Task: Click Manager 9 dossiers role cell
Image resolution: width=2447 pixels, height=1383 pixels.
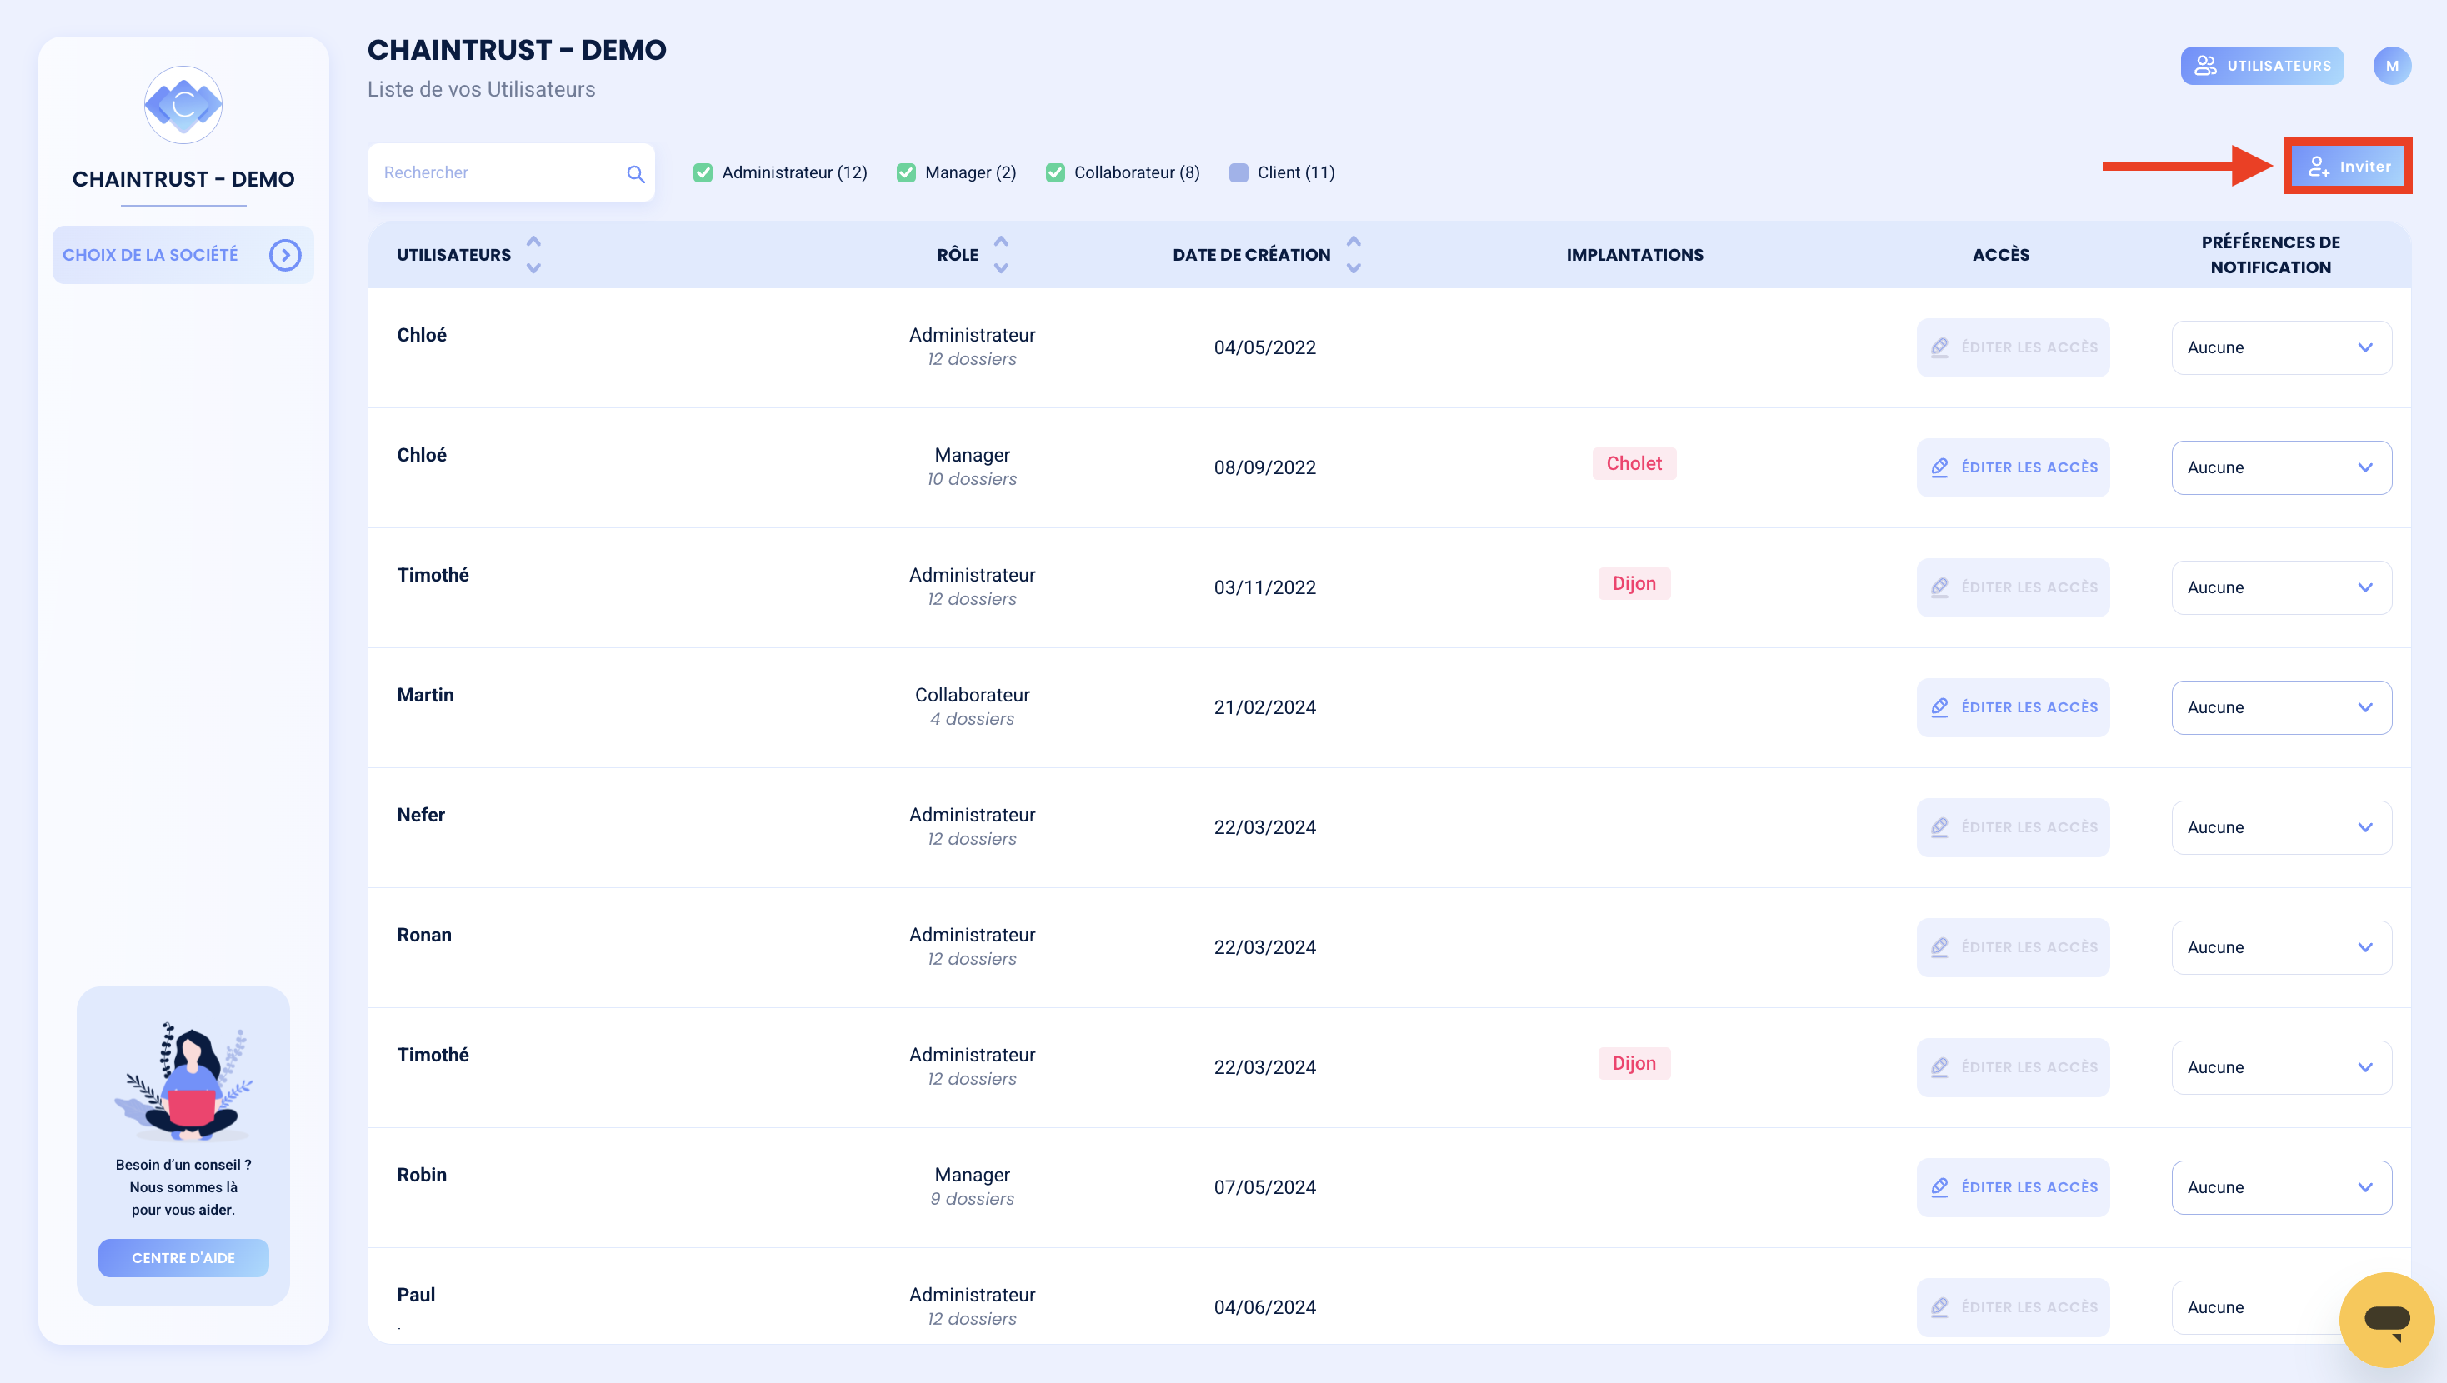Action: (972, 1186)
